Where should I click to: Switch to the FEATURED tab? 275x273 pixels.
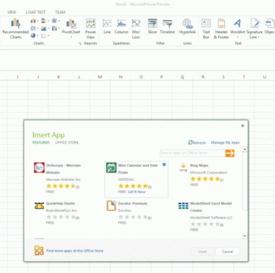coord(41,143)
